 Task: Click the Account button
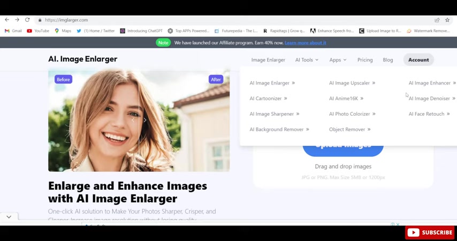coord(418,60)
